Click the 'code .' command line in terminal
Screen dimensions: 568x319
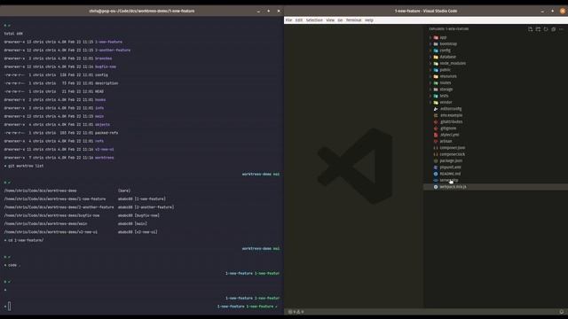tap(14, 265)
